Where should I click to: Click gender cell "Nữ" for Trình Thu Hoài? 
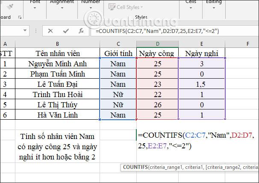[x=118, y=94]
